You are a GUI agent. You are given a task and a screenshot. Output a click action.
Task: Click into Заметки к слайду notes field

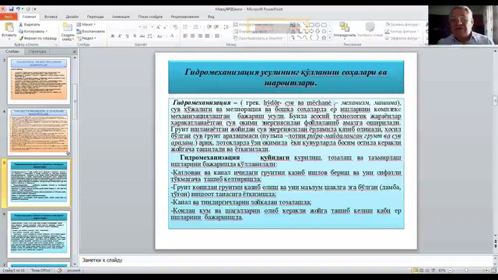[x=286, y=260]
